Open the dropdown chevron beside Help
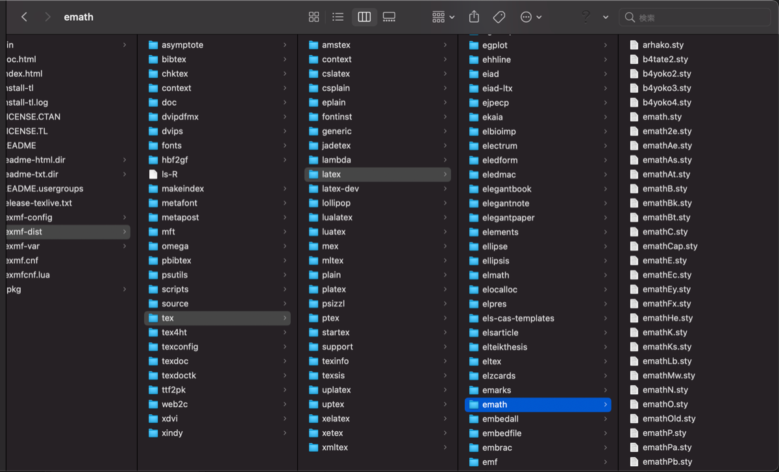This screenshot has height=472, width=779. 606,17
